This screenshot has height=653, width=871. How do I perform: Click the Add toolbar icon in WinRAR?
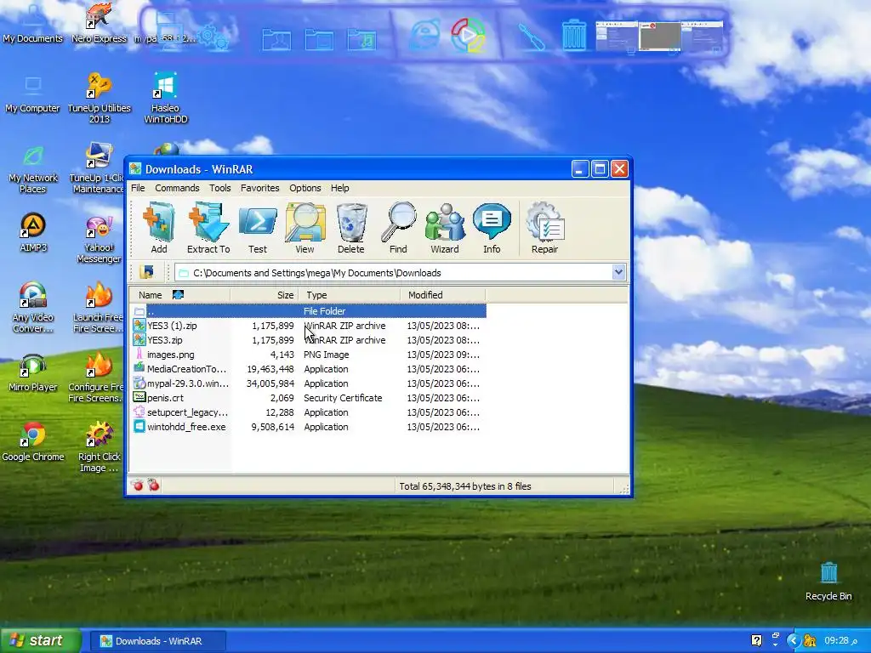(x=159, y=228)
